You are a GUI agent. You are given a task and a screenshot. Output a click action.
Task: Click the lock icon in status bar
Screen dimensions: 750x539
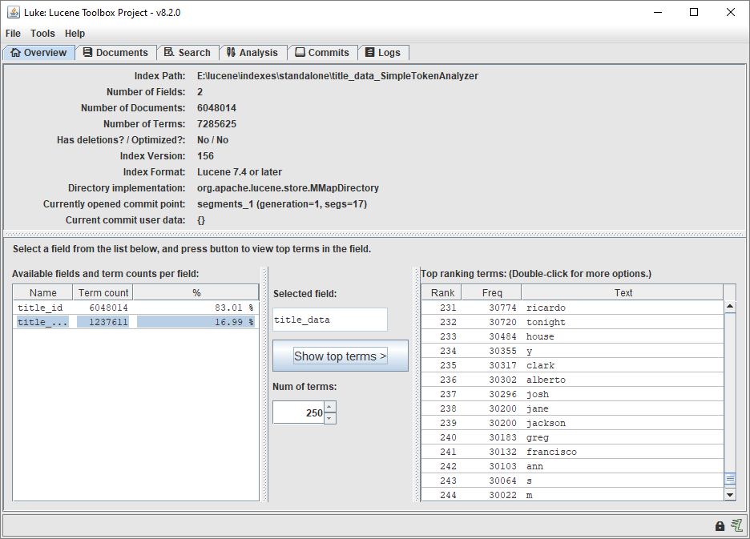pyautogui.click(x=720, y=526)
